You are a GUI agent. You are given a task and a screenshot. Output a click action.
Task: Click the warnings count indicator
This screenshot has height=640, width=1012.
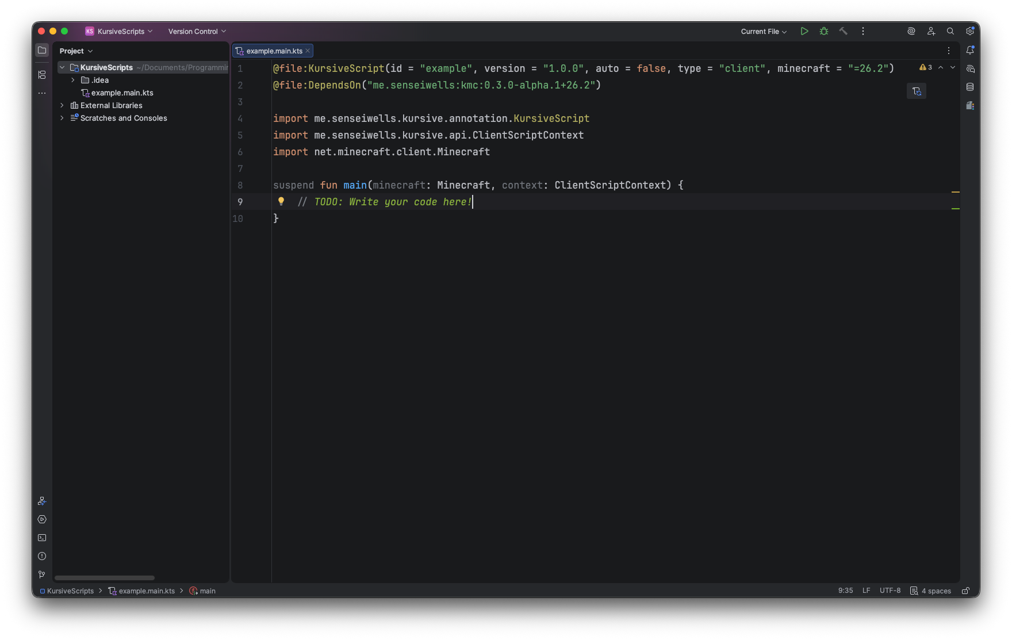926,67
